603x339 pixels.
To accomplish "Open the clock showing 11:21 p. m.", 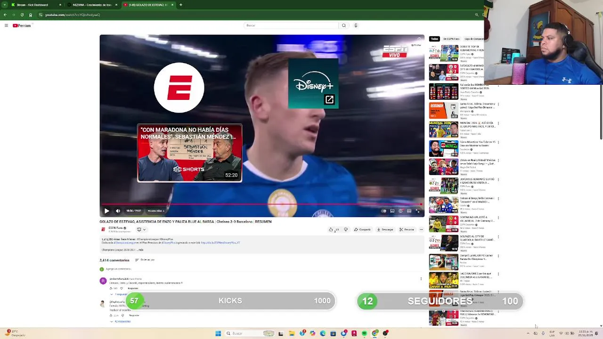I will (x=584, y=333).
